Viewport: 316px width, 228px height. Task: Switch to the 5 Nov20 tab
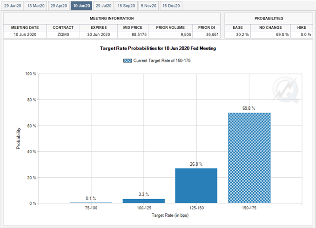click(x=148, y=6)
